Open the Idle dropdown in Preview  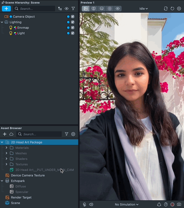pos(143,9)
